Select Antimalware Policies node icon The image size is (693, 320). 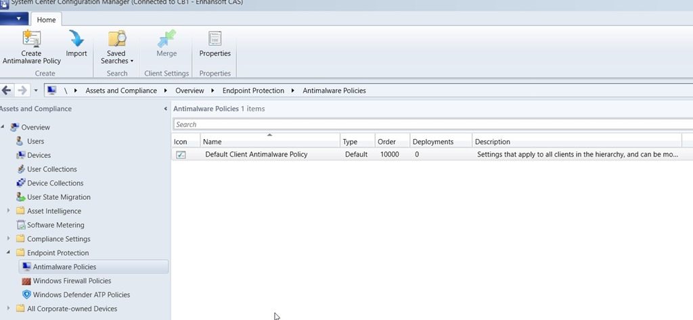[26, 267]
